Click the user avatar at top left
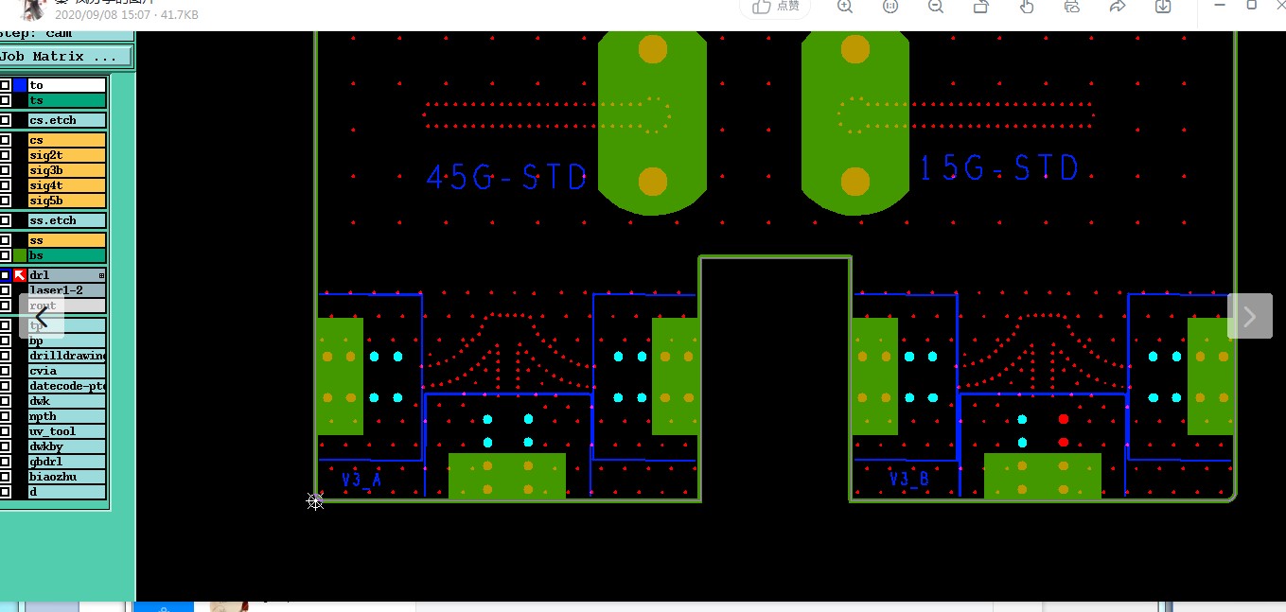The width and height of the screenshot is (1286, 612). pos(31,9)
